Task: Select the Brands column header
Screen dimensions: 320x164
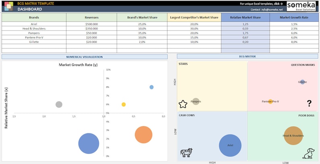Action: pyautogui.click(x=34, y=17)
